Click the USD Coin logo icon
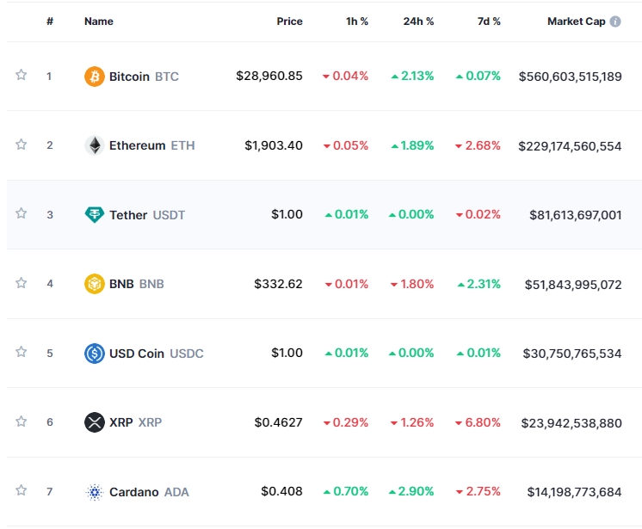 (94, 353)
